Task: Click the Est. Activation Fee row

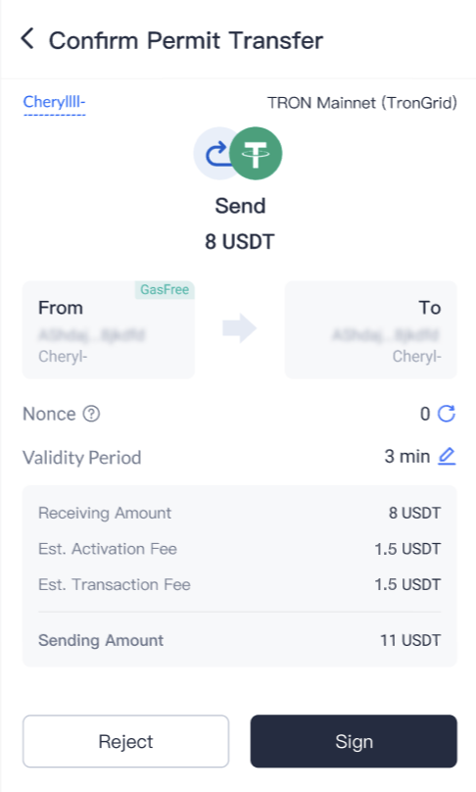Action: point(240,549)
